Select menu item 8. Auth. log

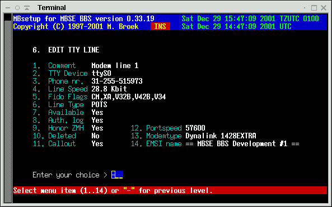point(58,120)
